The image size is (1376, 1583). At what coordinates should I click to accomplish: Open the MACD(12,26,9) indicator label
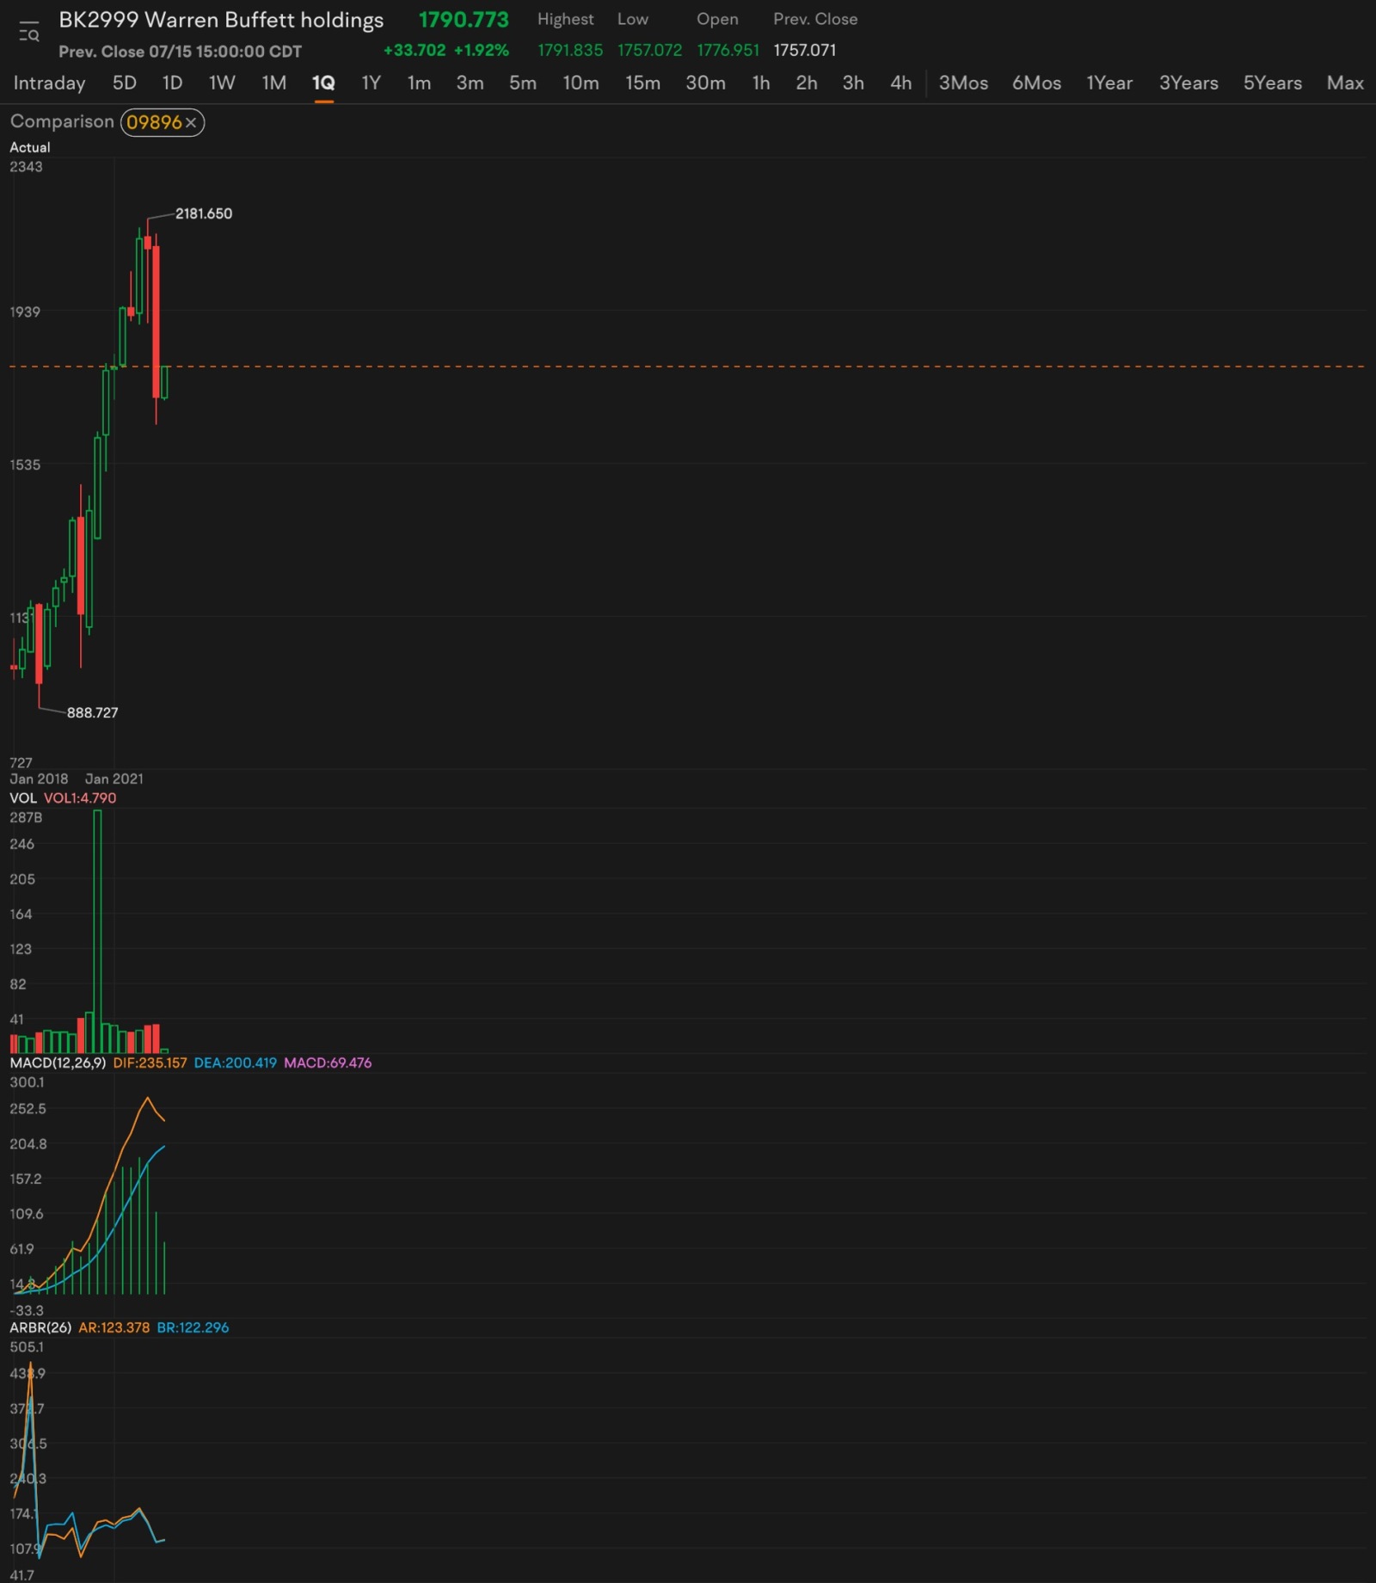pos(58,1063)
